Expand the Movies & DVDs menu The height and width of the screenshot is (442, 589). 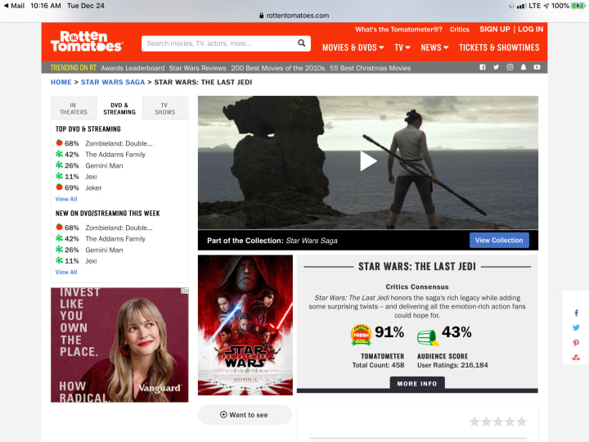point(353,47)
